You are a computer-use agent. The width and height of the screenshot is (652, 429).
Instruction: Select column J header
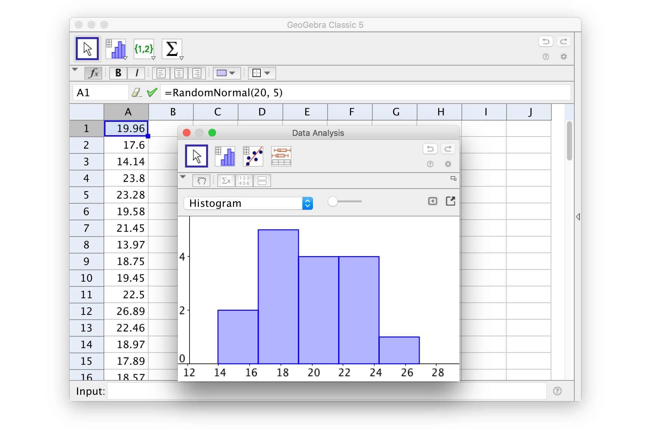point(529,112)
